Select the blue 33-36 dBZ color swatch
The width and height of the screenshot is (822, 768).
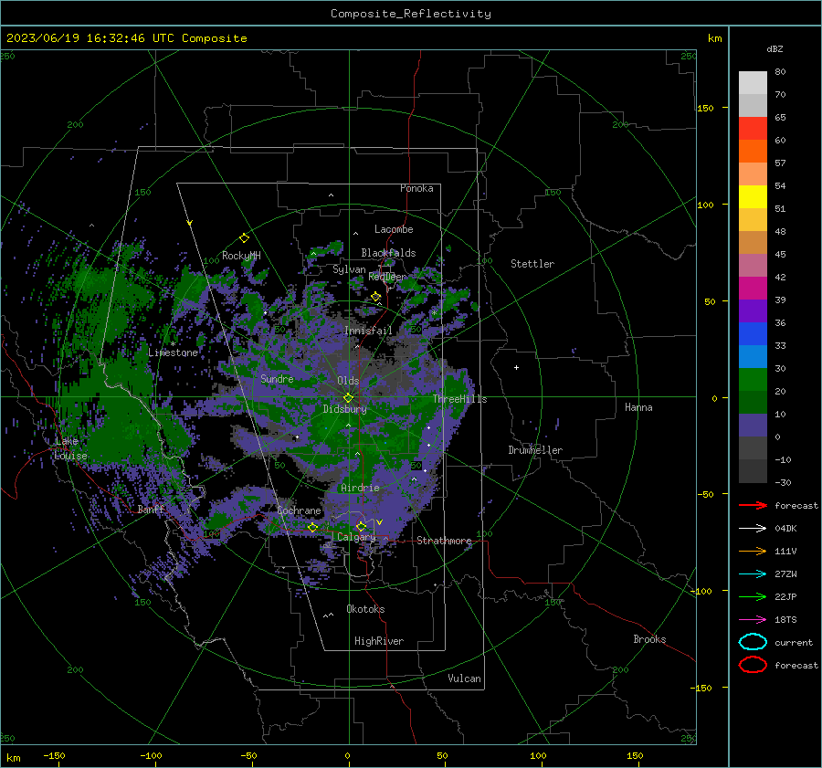(753, 334)
